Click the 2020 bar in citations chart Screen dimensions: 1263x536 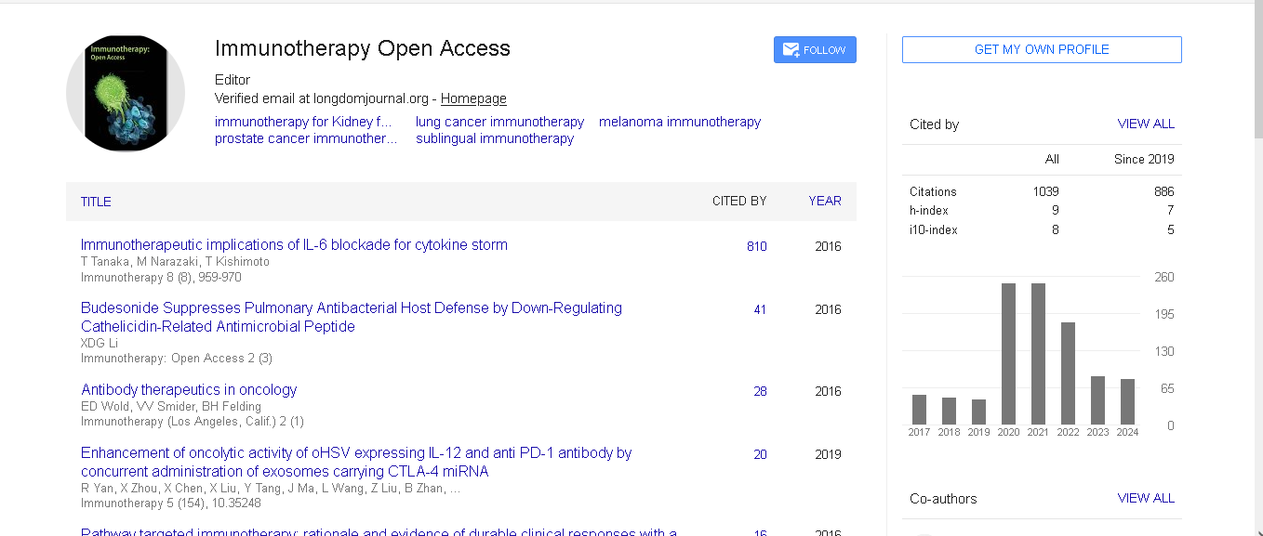tap(1008, 354)
